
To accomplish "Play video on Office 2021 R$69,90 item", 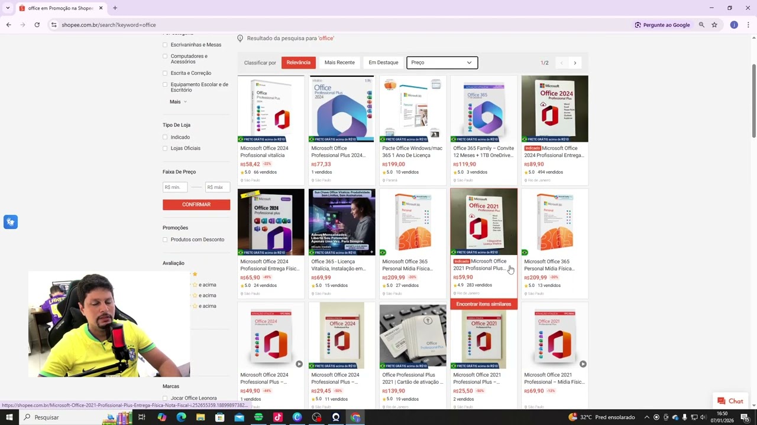I will [x=583, y=364].
